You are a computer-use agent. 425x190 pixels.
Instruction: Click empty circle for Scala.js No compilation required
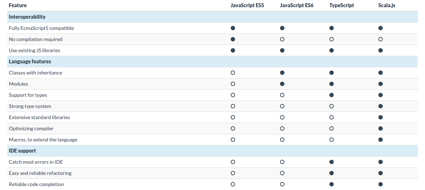point(381,39)
